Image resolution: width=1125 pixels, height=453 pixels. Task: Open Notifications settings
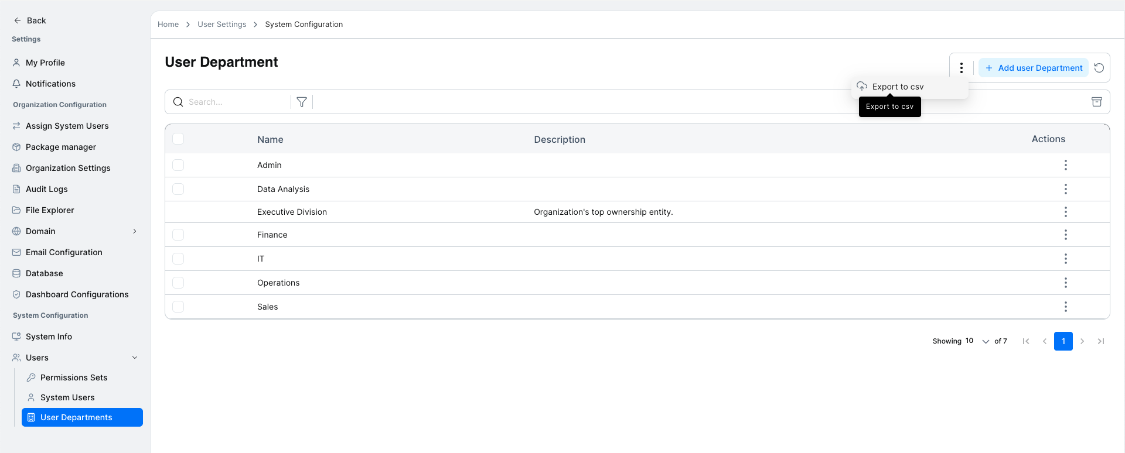[x=50, y=84]
